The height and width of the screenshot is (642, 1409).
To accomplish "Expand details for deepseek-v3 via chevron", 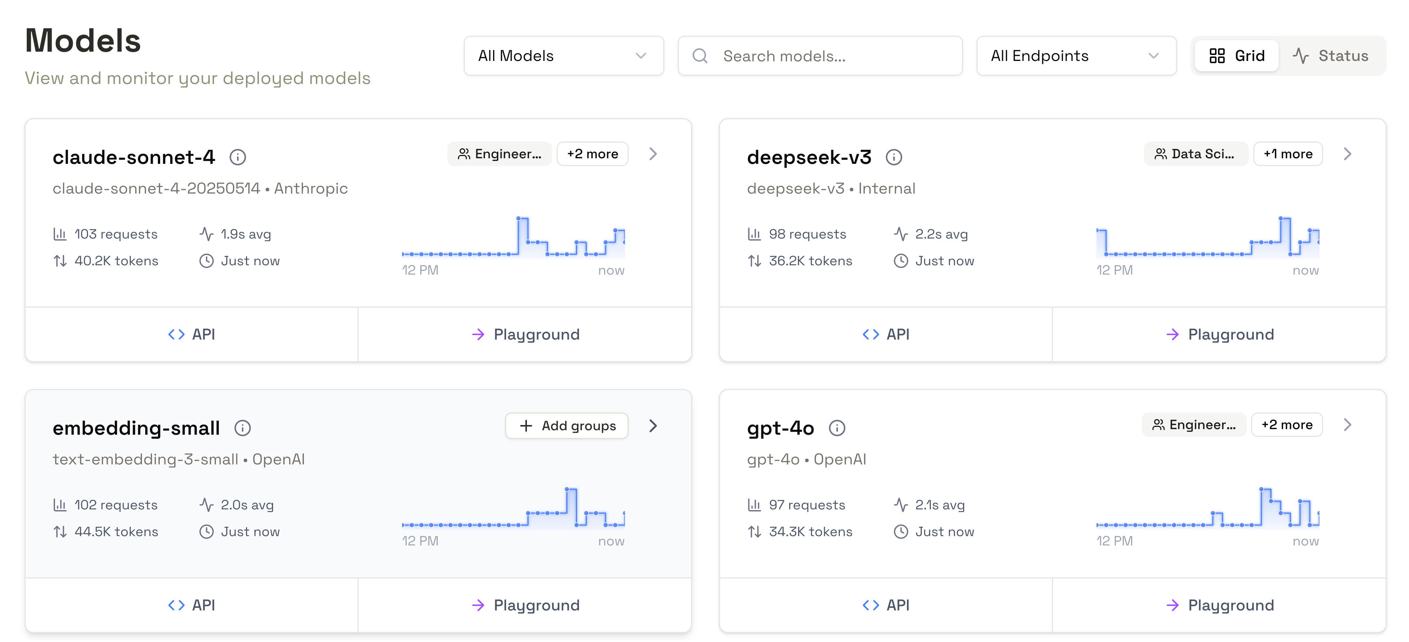I will (1347, 154).
